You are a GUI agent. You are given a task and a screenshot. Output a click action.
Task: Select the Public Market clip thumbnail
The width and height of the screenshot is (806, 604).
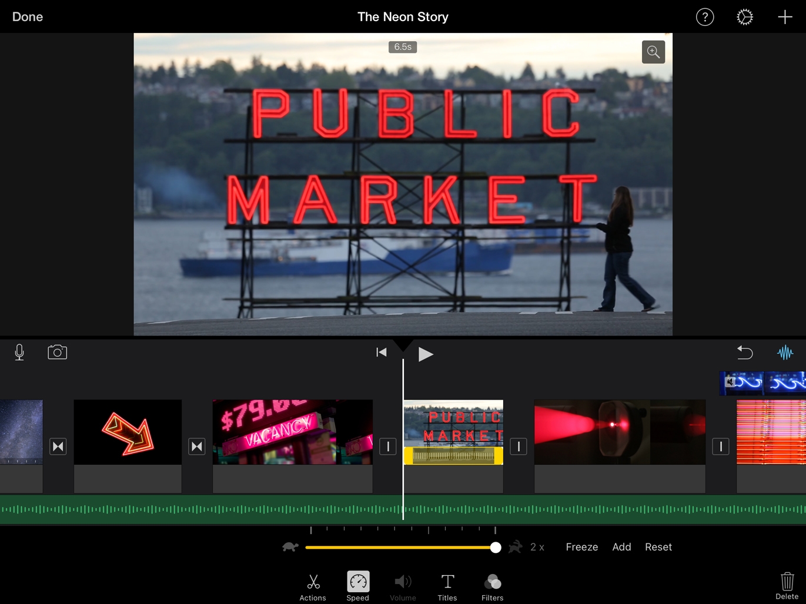[x=453, y=423]
